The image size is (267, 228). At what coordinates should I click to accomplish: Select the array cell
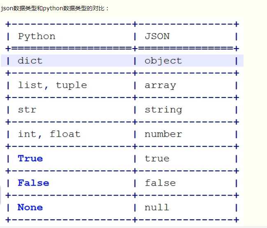point(160,85)
